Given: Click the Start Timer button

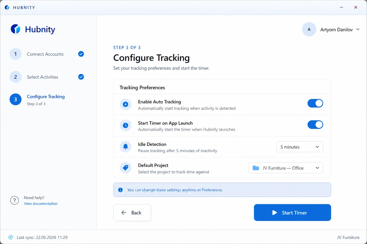Looking at the screenshot, I should [292, 213].
